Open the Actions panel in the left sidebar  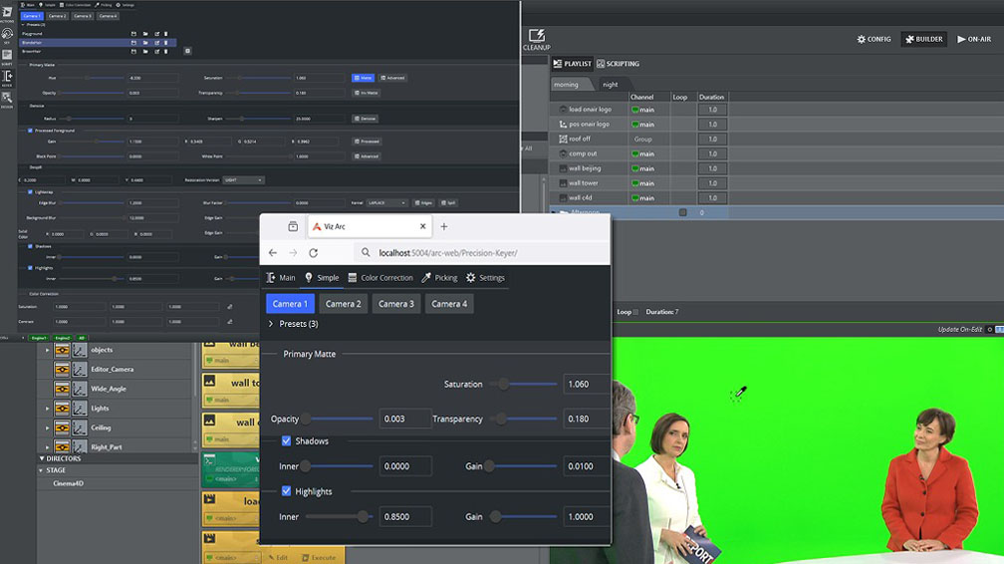tap(7, 12)
